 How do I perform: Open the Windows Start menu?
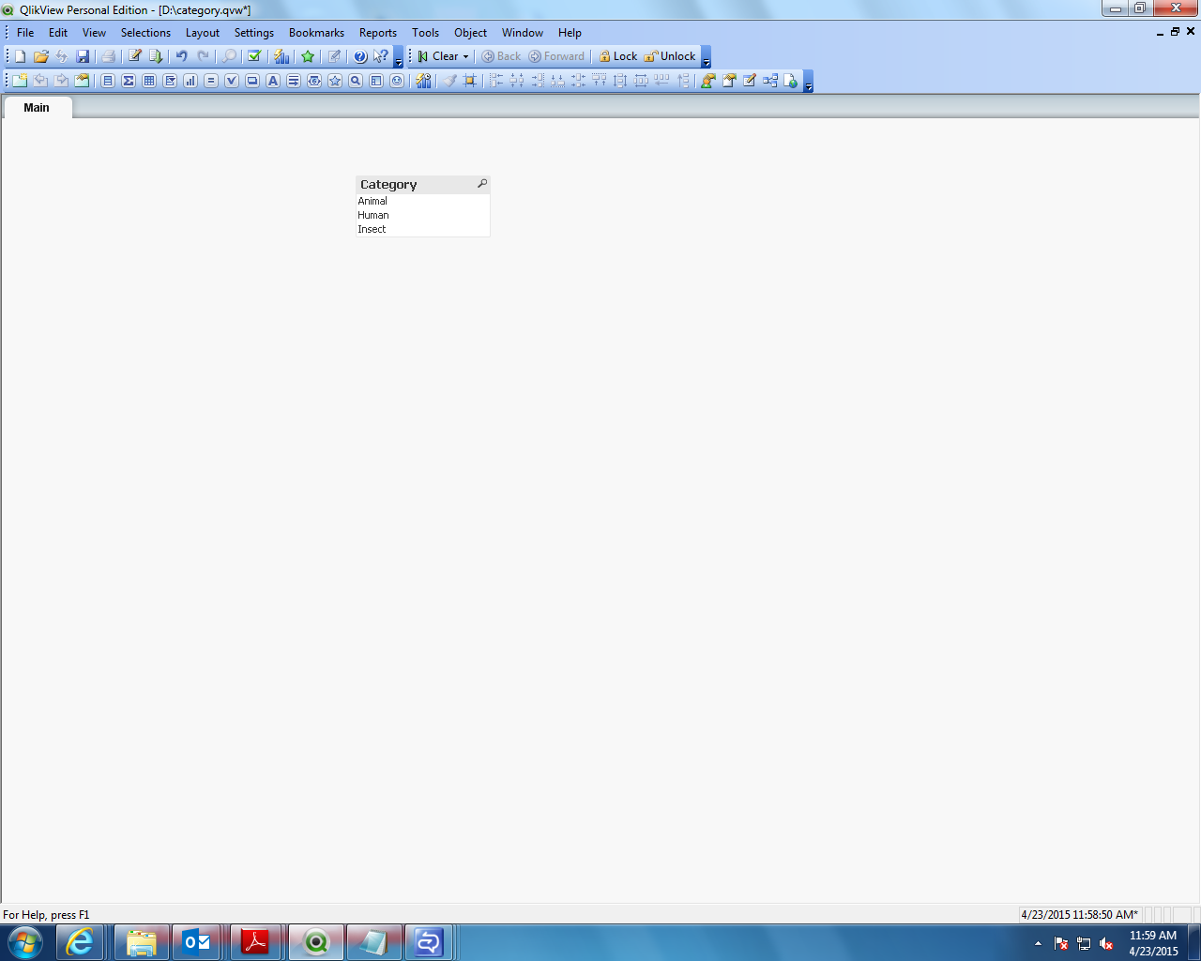click(24, 942)
